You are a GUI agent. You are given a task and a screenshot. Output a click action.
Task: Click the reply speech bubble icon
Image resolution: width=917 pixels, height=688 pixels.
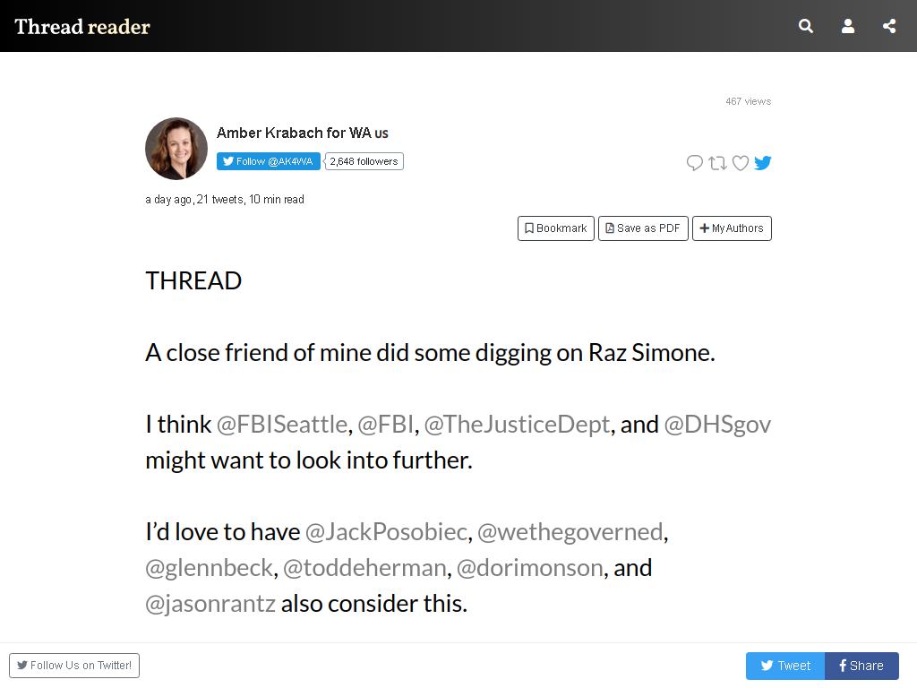pos(694,163)
